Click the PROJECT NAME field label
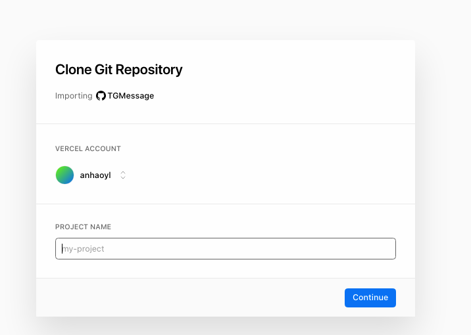Screen dimensions: 471x335 (83, 227)
